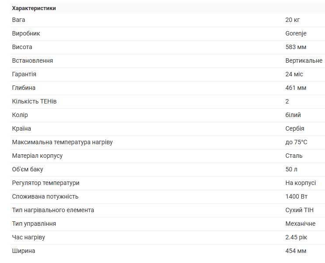Image resolution: width=325 pixels, height=263 pixels.
Task: Click the "461 мм" depth value
Action: tap(296, 88)
